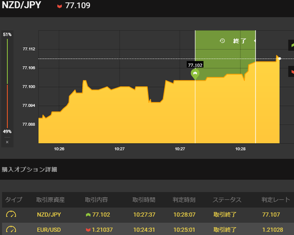Click the gauge icon in EUR/USD row
The height and width of the screenshot is (235, 294).
coord(11,229)
